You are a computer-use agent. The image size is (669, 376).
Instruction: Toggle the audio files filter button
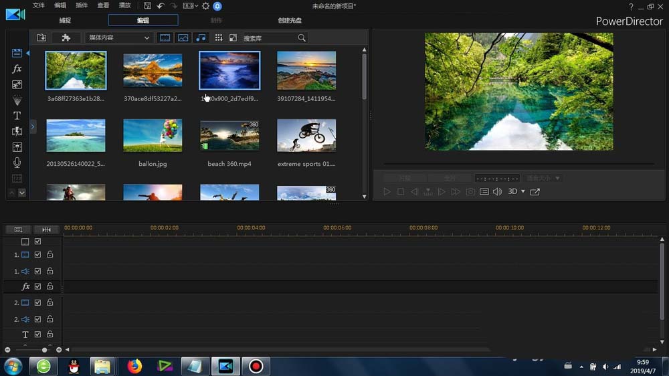[200, 38]
